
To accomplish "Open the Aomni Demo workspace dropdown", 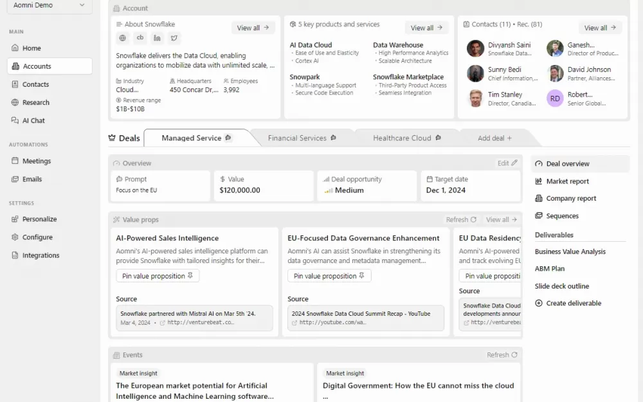I will click(x=50, y=6).
